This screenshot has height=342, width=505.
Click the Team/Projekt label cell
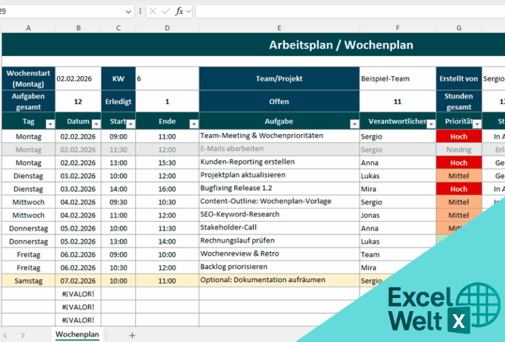279,78
